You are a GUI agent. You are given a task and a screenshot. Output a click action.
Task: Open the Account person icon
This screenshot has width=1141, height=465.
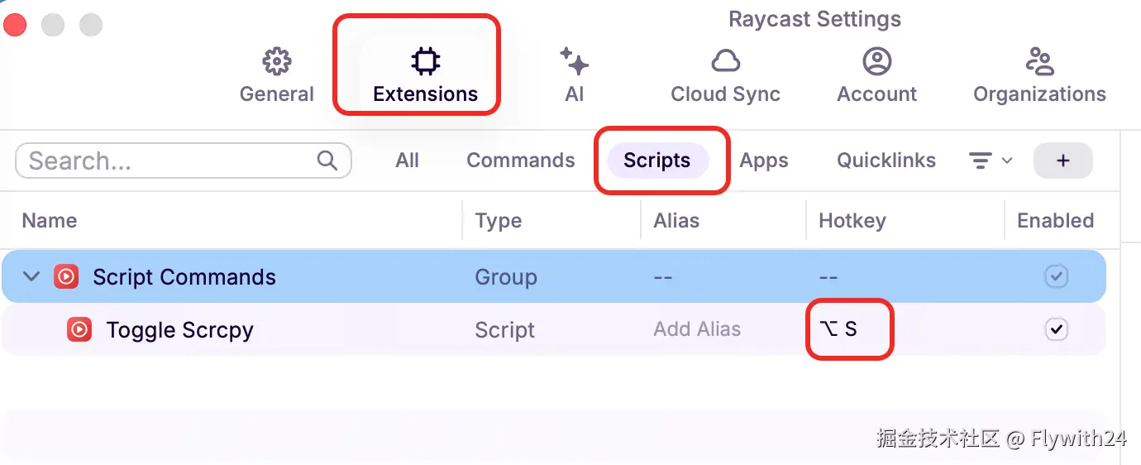tap(876, 61)
